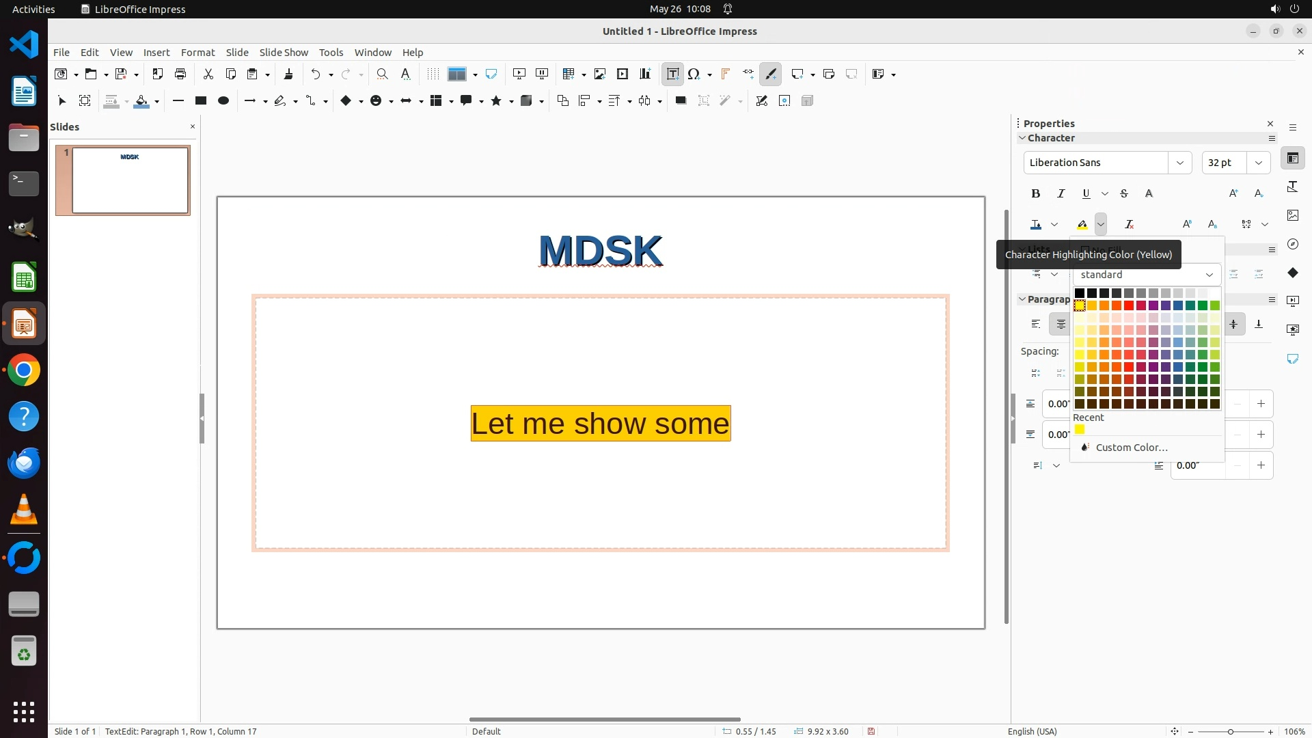
Task: Select the Ellipse drawing tool
Action: (x=223, y=101)
